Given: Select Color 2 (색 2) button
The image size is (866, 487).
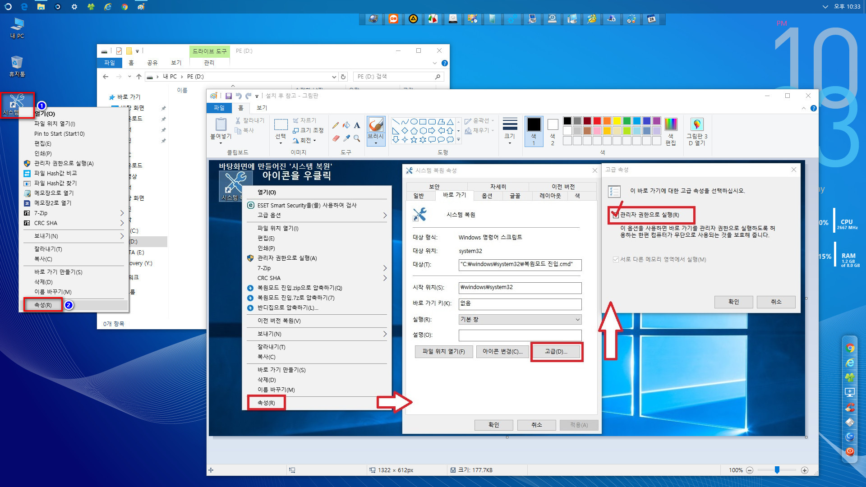Looking at the screenshot, I should (x=553, y=131).
